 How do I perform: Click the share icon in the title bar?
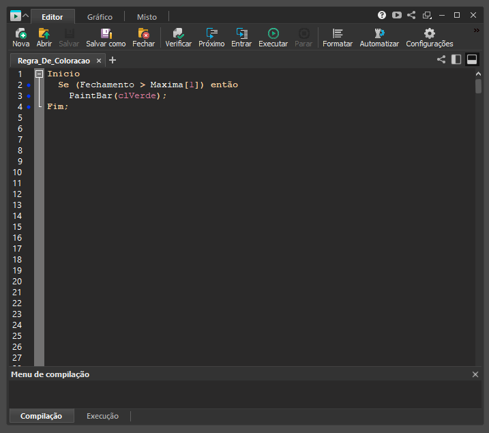coord(411,15)
